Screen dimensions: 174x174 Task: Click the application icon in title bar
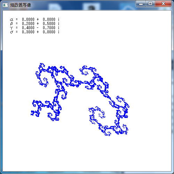5,5
